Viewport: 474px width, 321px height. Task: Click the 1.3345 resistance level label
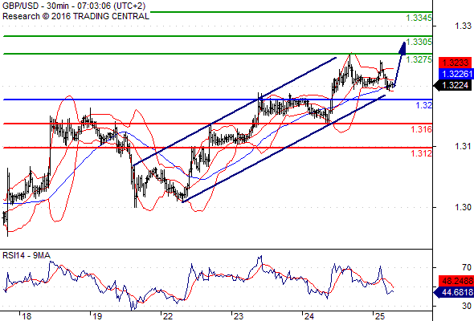pyautogui.click(x=419, y=18)
